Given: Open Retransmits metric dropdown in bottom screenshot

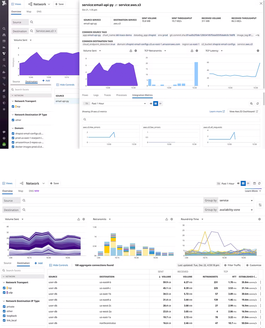Looking at the screenshot, I should pos(102,219).
